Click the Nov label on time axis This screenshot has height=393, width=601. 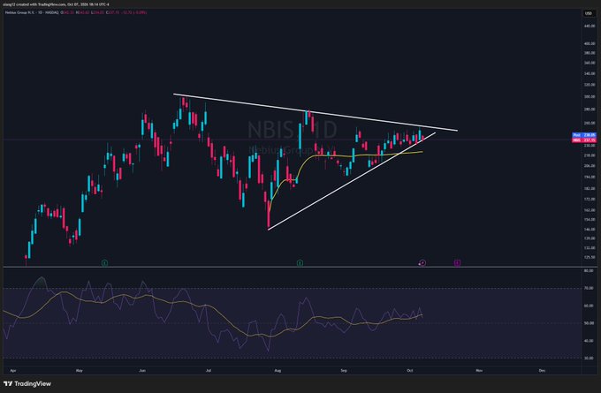pos(479,371)
